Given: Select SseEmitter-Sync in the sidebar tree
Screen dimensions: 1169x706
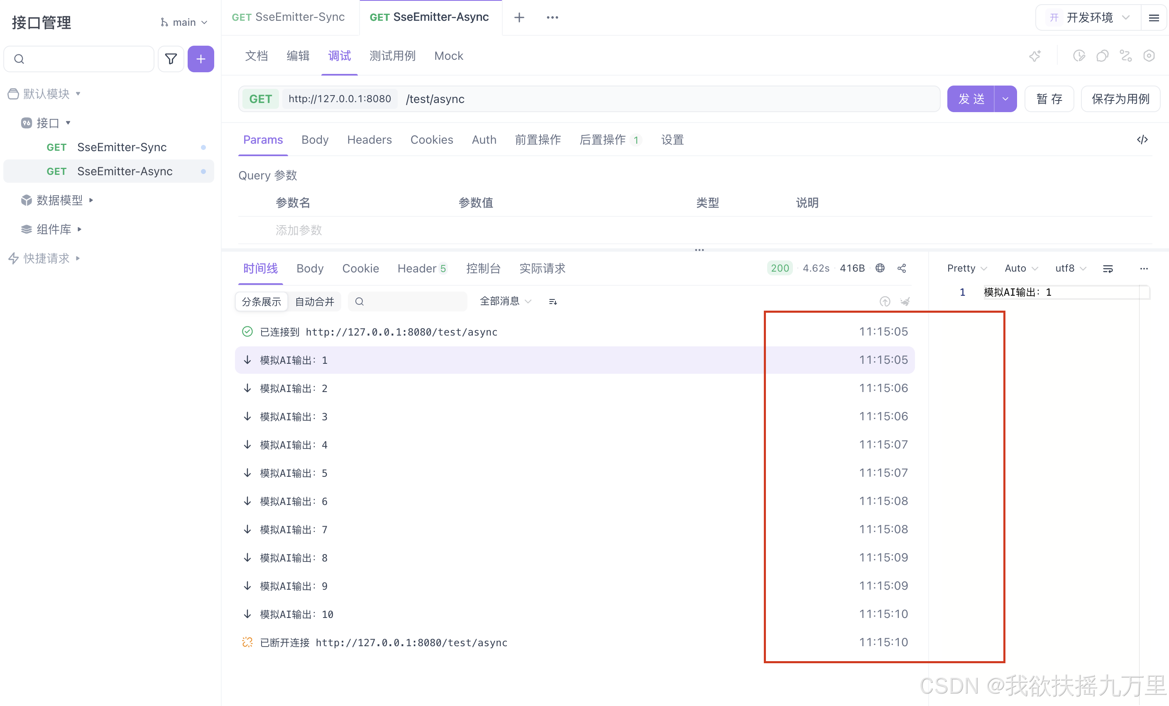Looking at the screenshot, I should tap(109, 147).
